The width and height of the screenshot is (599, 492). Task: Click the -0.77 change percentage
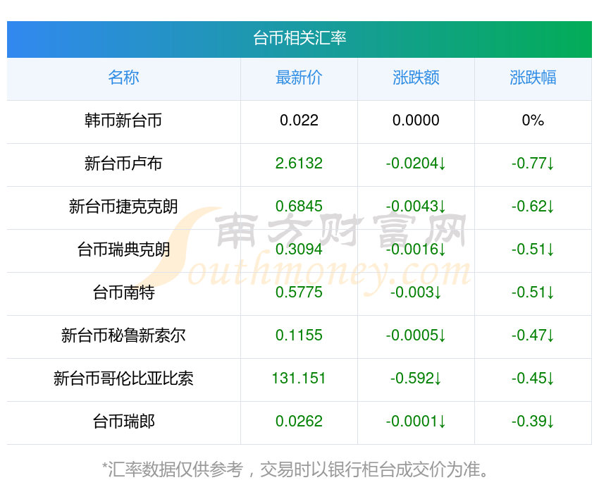click(x=533, y=164)
